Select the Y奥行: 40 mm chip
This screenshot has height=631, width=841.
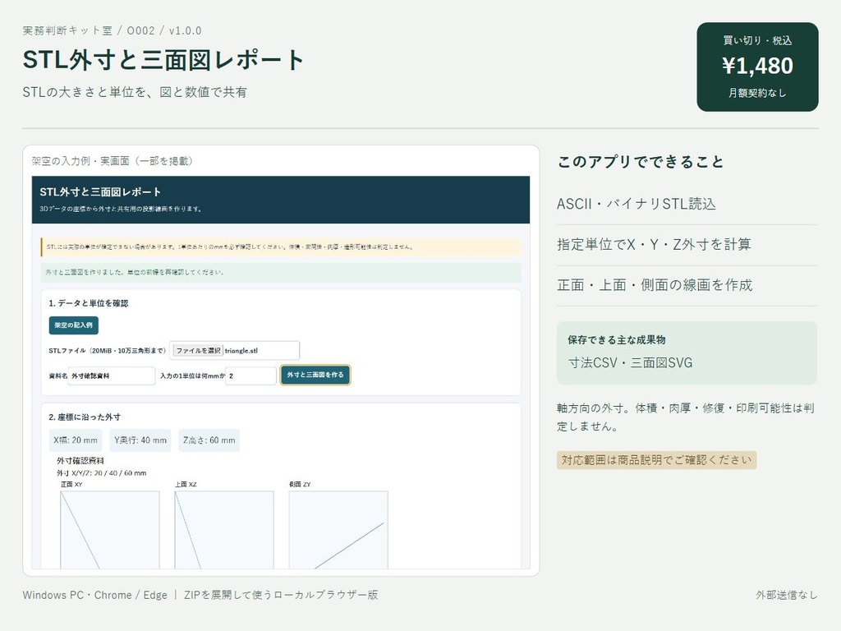(140, 440)
